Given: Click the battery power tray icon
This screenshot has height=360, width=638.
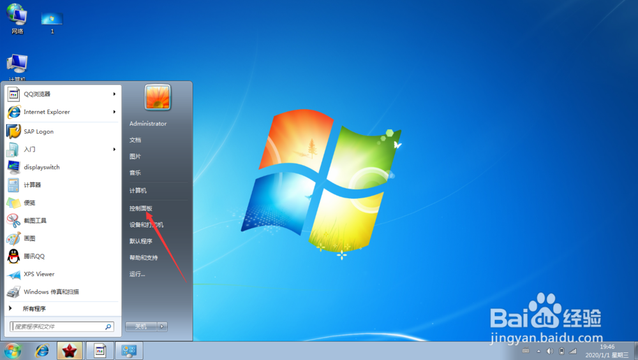Looking at the screenshot, I should click(562, 352).
